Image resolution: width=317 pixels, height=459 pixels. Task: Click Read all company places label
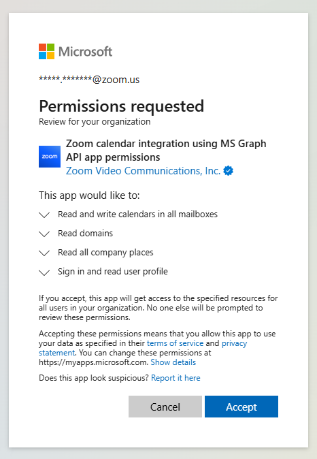(105, 253)
